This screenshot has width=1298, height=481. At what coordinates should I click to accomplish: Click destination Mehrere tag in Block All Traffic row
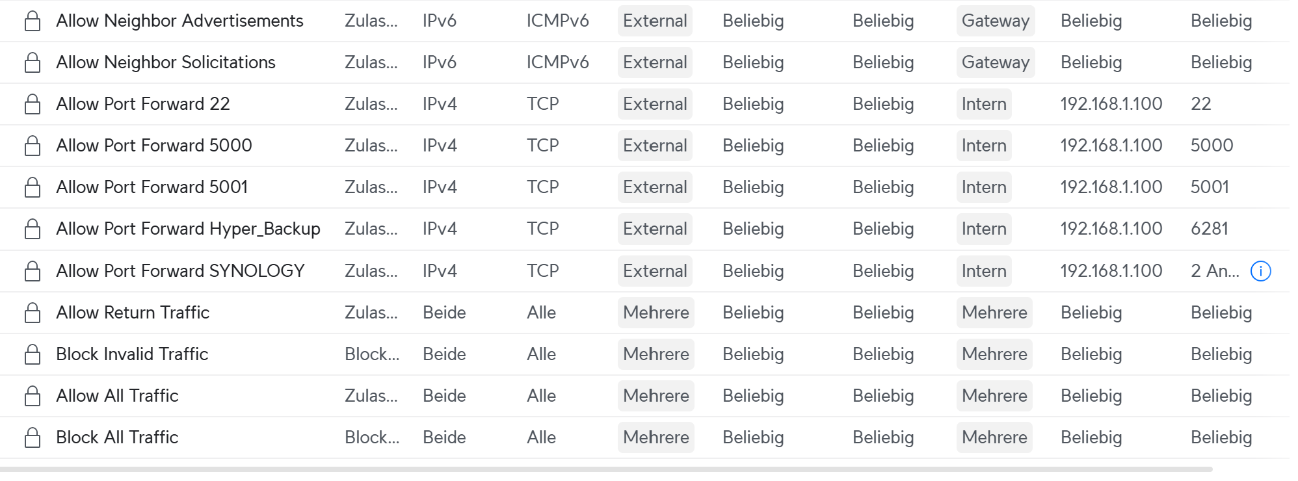(994, 437)
